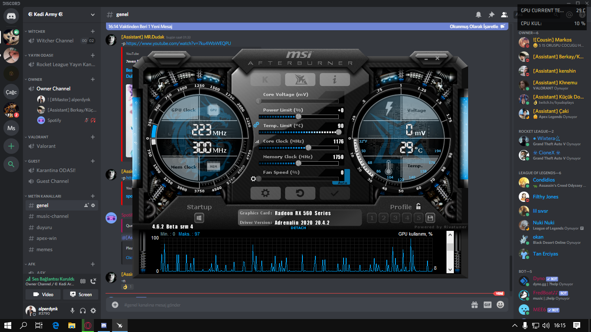Click Video button in voice panel
Viewport: 591px width, 332px height.
coord(43,294)
